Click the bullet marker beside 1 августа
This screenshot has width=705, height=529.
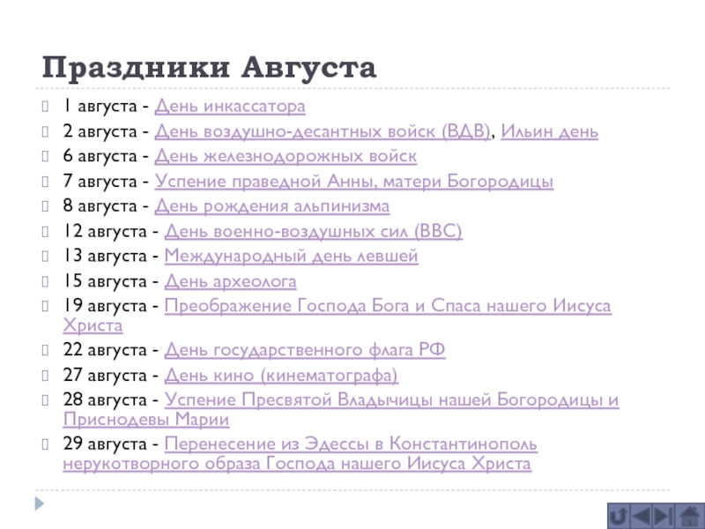49,107
